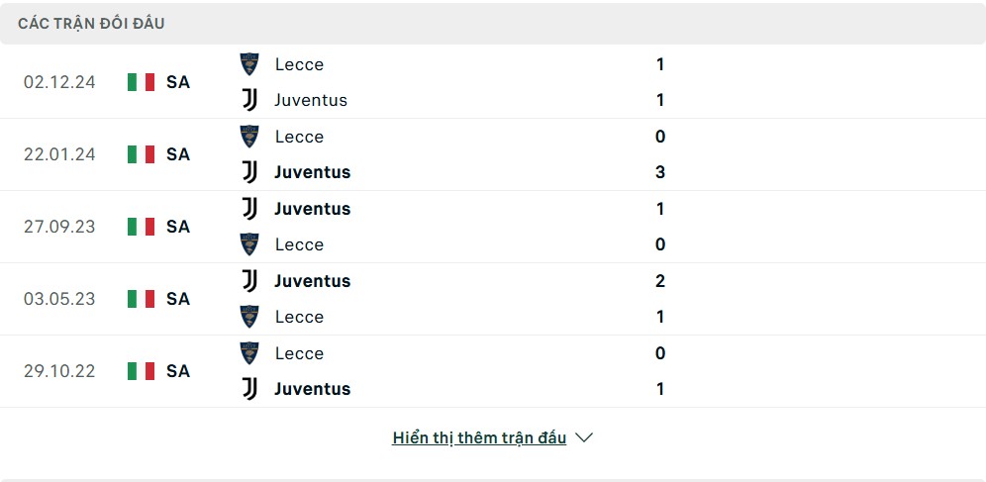Select Juventus team name in 22.01.24 match
Screen dimensions: 986x482
click(x=313, y=172)
